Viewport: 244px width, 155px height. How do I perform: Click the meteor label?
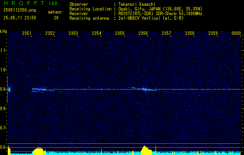55,12
